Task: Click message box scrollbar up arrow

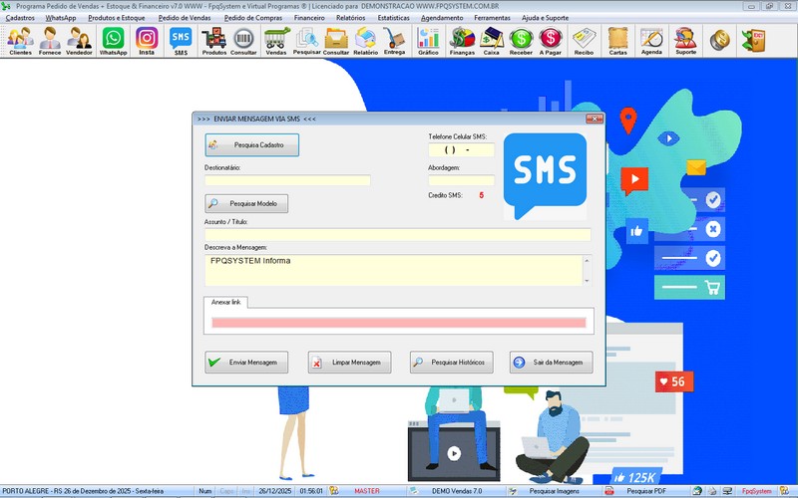Action: tap(587, 260)
